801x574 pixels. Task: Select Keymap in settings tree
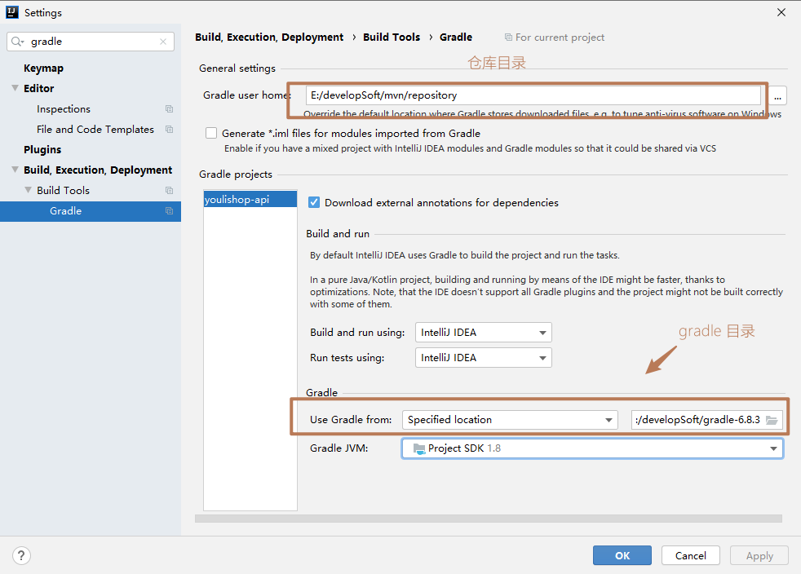43,68
